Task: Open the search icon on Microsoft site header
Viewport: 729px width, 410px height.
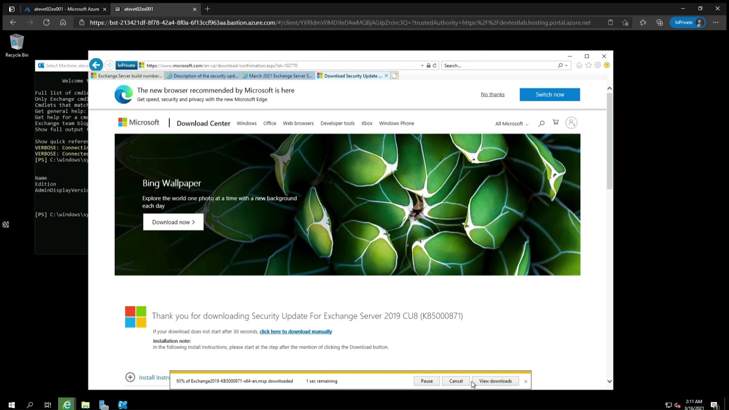Action: [x=542, y=123]
